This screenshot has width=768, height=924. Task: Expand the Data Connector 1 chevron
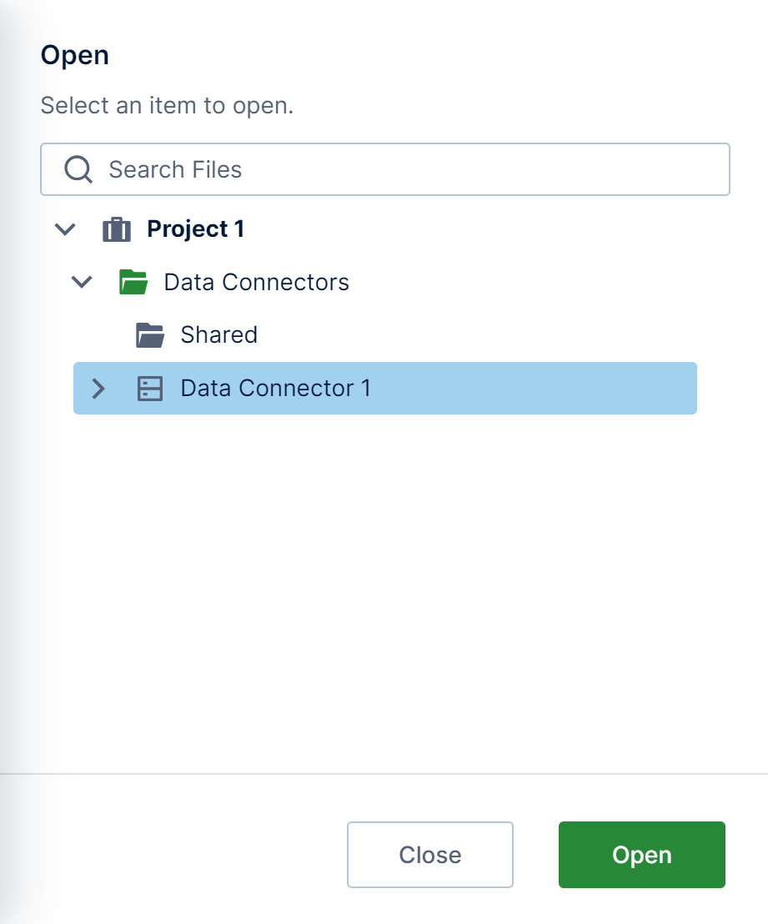click(98, 389)
